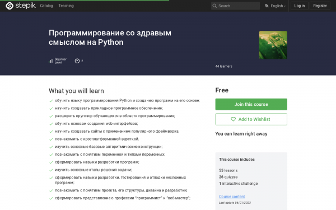336x210 pixels.
Task: Click Join this course button
Action: (251, 104)
